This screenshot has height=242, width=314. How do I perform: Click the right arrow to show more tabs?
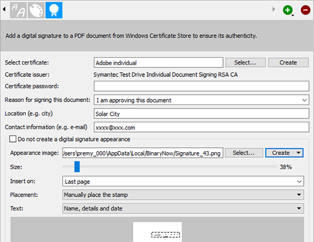tap(274, 9)
